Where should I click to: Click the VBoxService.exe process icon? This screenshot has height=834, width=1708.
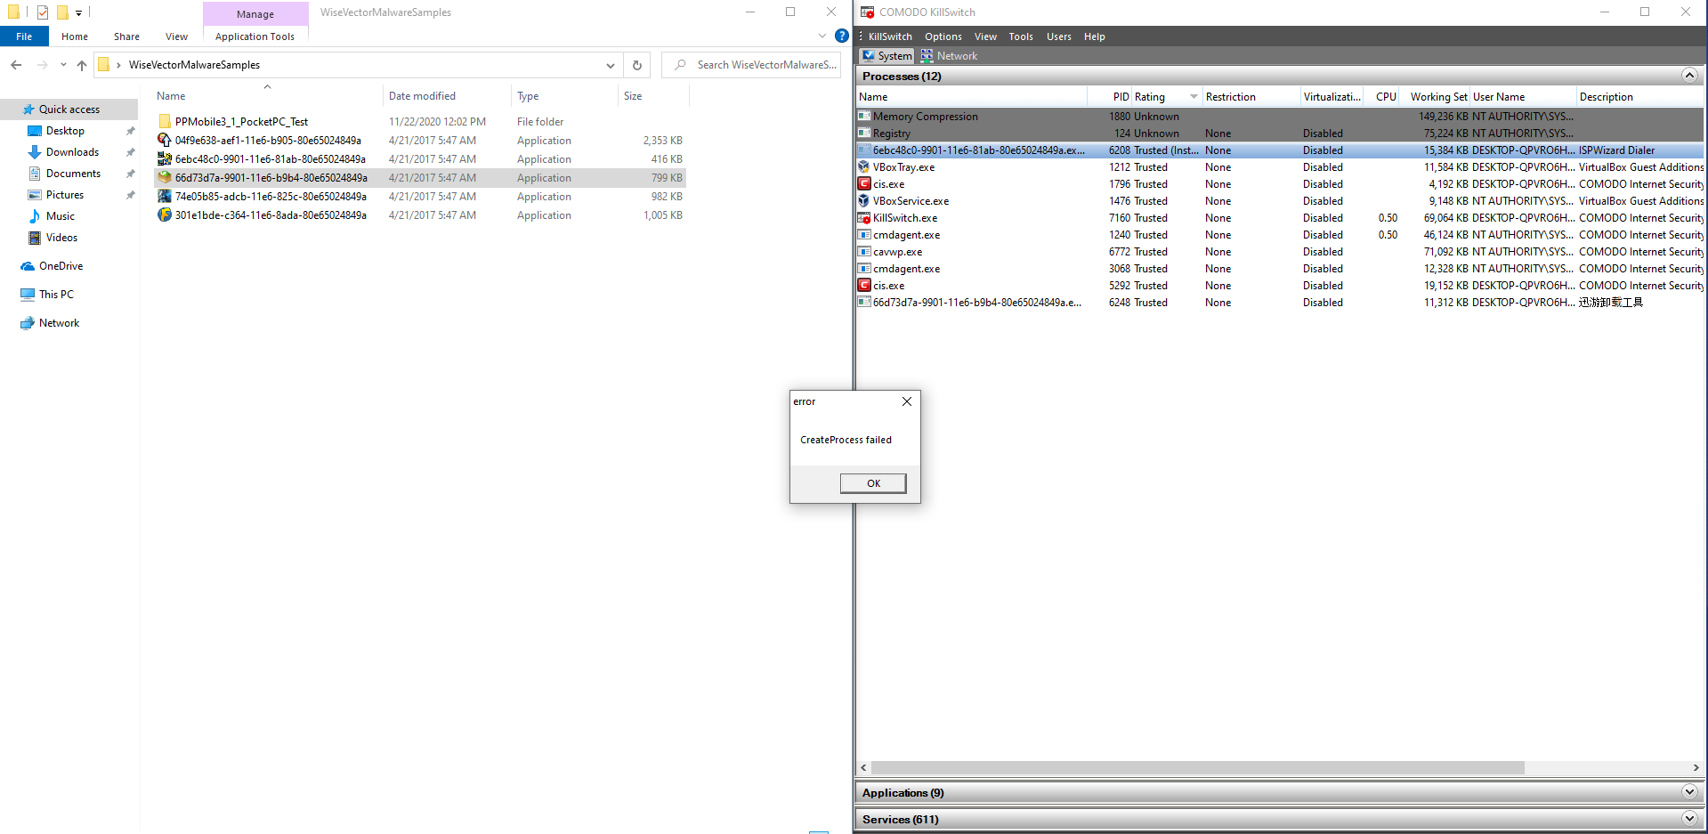[863, 201]
